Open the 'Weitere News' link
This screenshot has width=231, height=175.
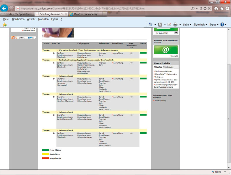(x=29, y=30)
